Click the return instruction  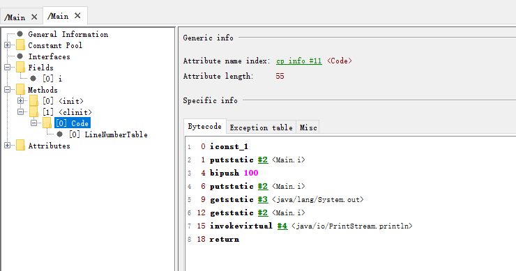[x=225, y=240]
